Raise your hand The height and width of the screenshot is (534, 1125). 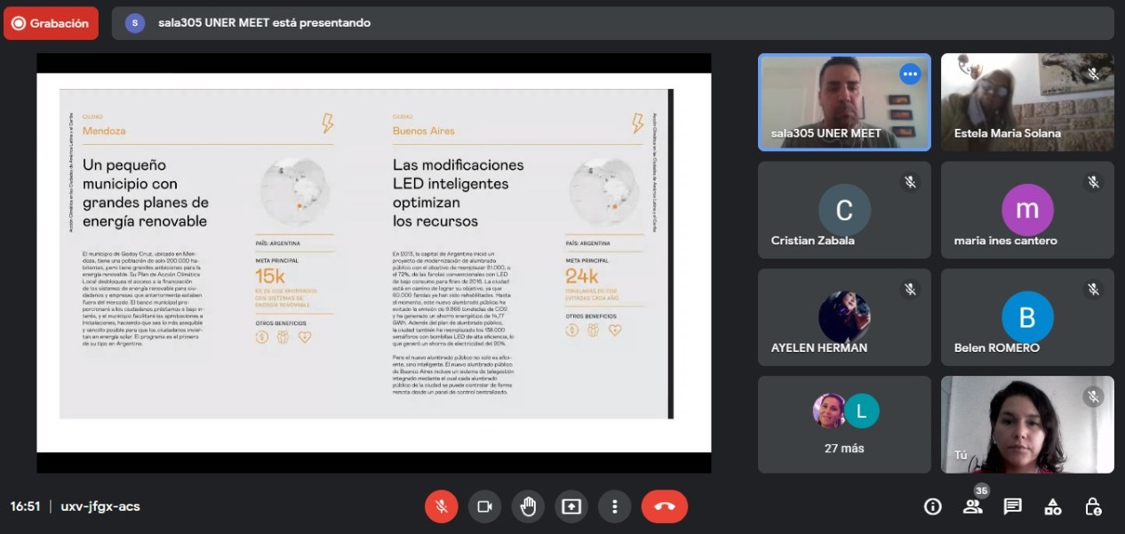[528, 506]
